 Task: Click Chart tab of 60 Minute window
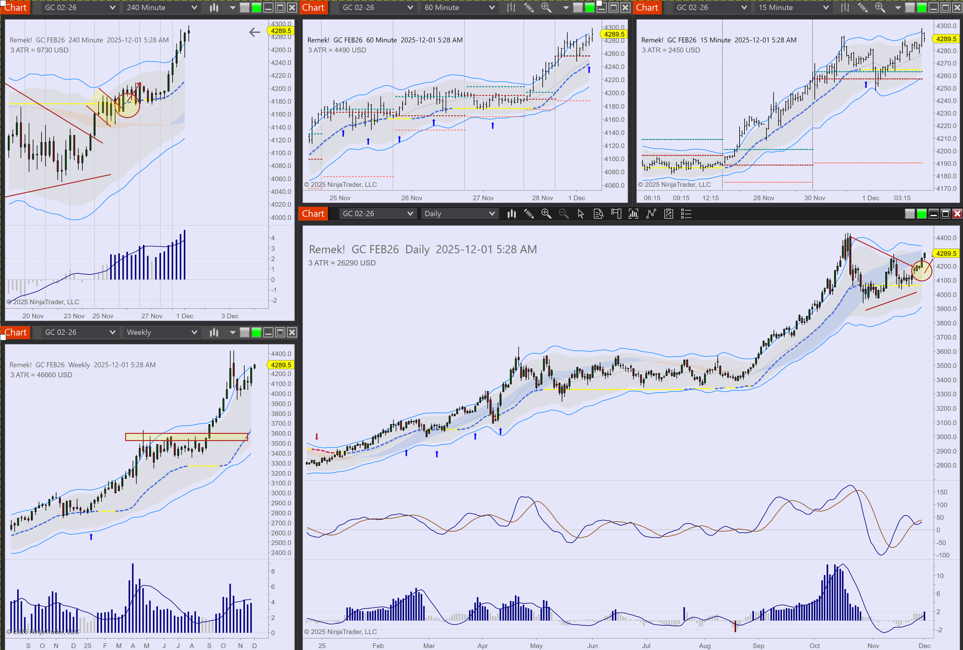(x=313, y=7)
